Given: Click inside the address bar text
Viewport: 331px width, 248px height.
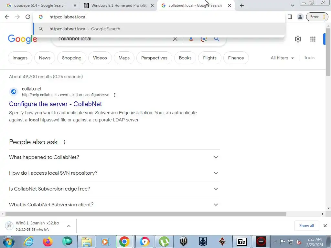Looking at the screenshot, I should 68,17.
